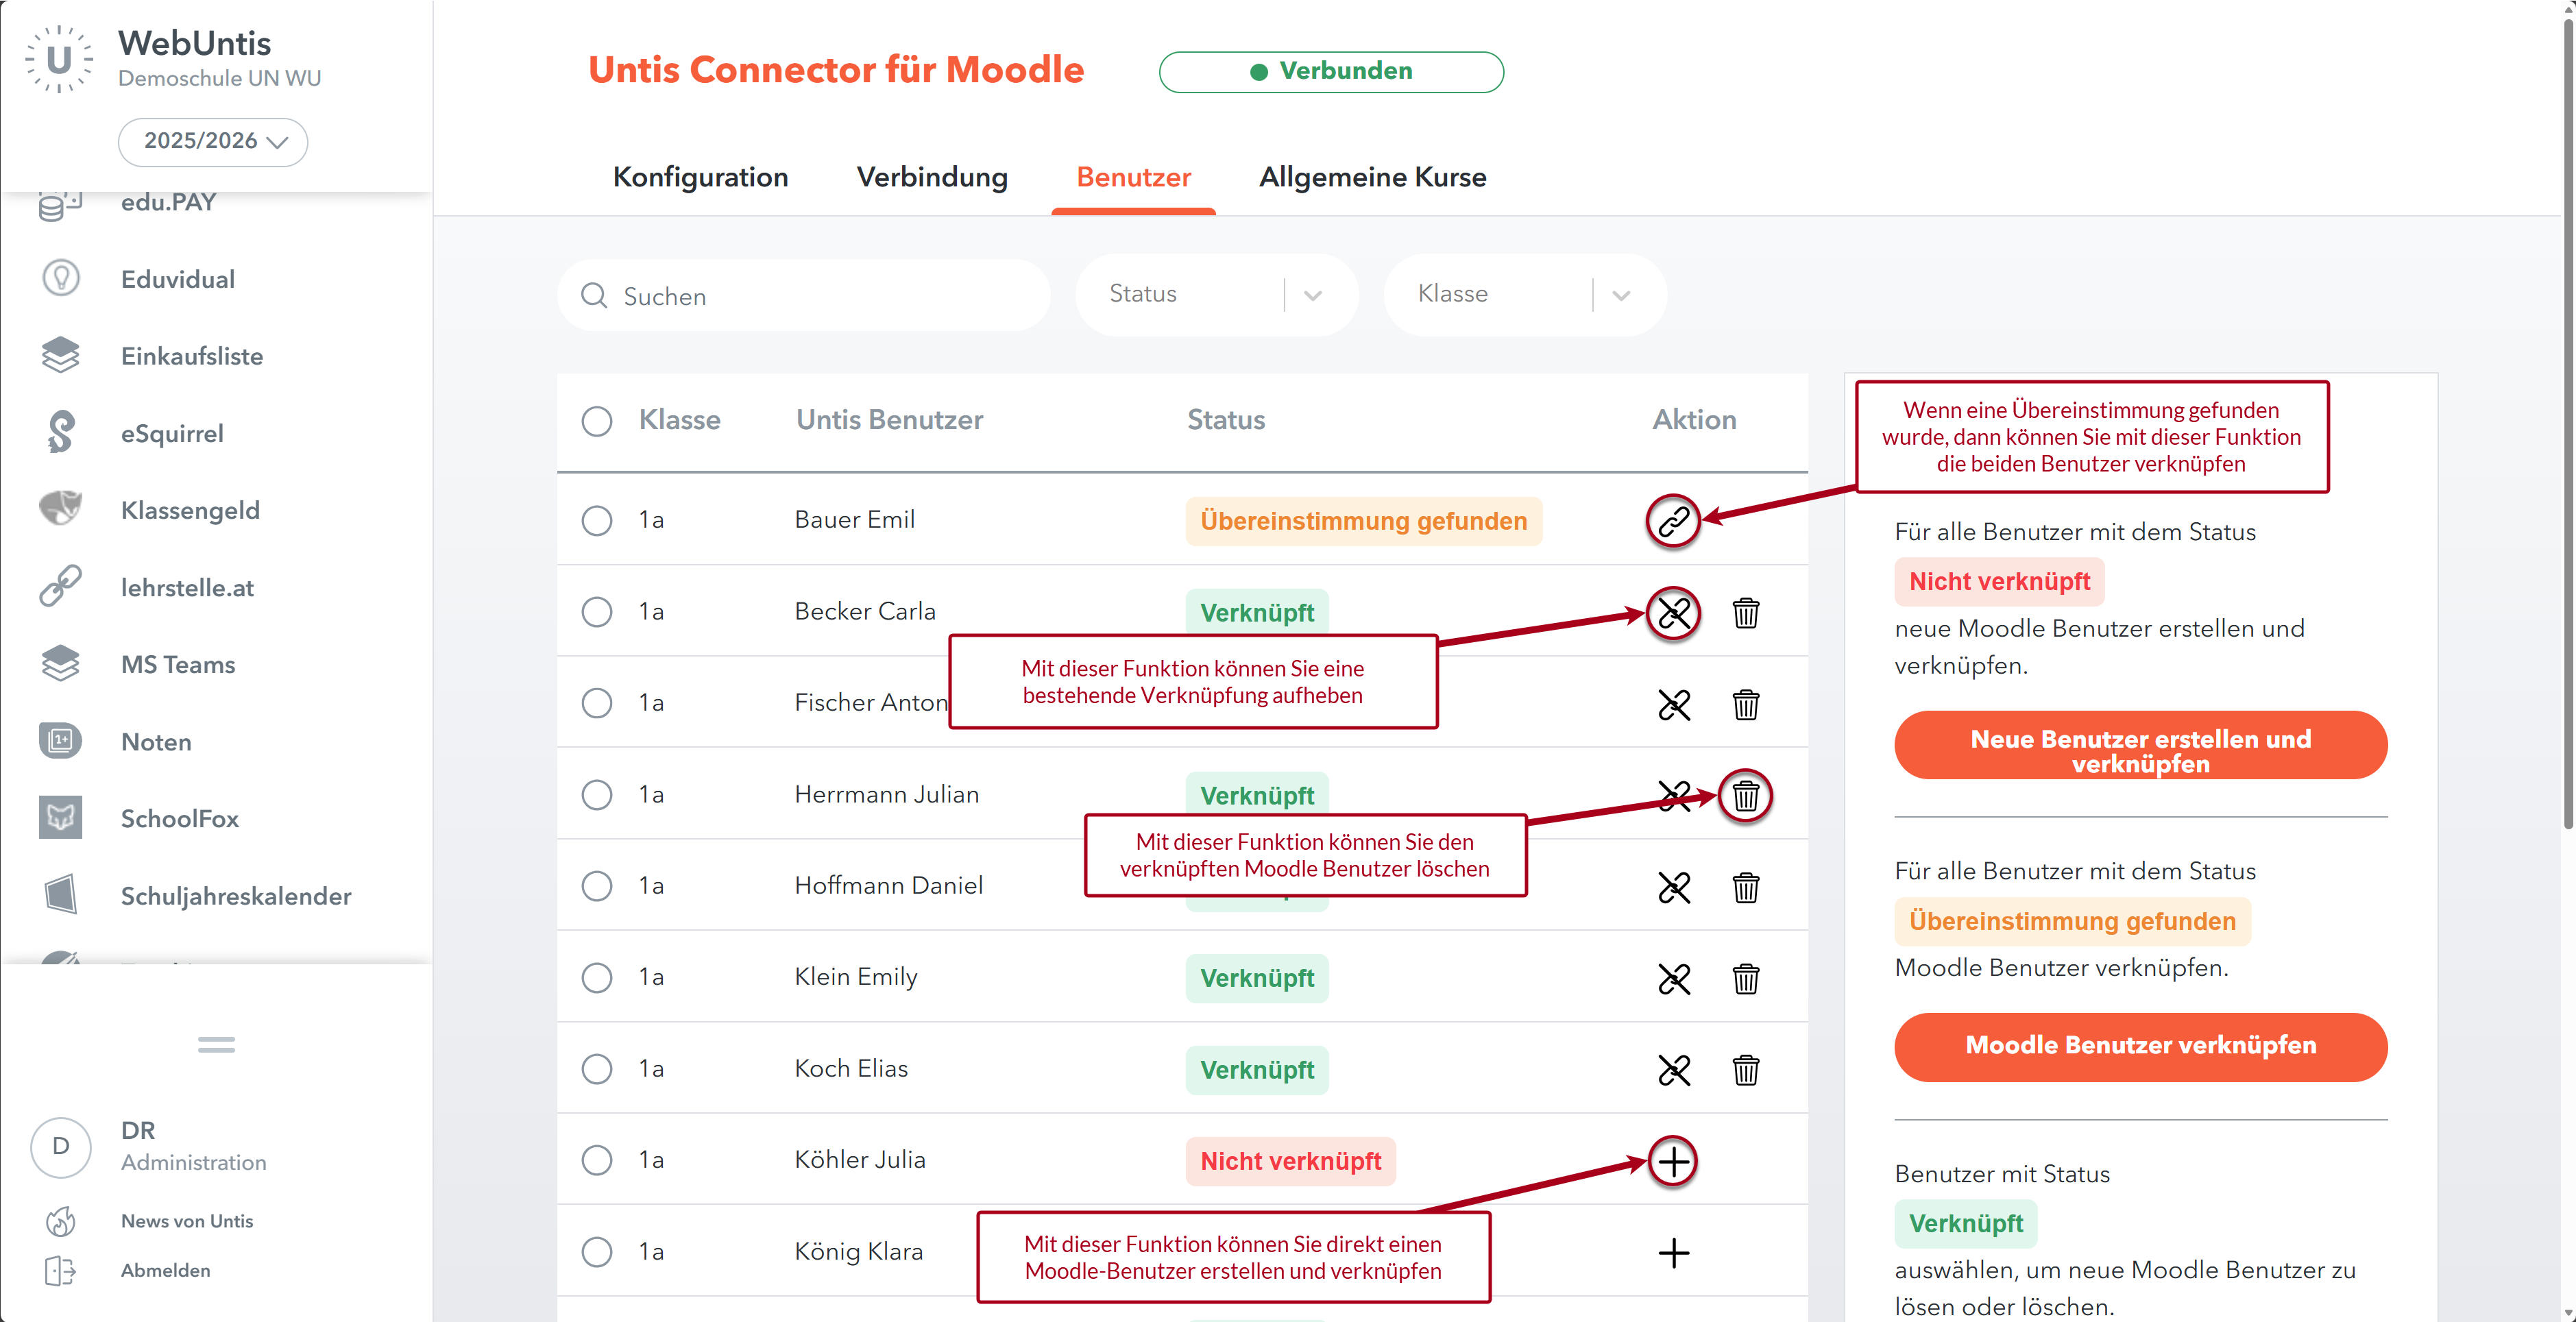This screenshot has height=1322, width=2576.
Task: Switch to the Allgemeine Kurse tab
Action: (x=1372, y=177)
